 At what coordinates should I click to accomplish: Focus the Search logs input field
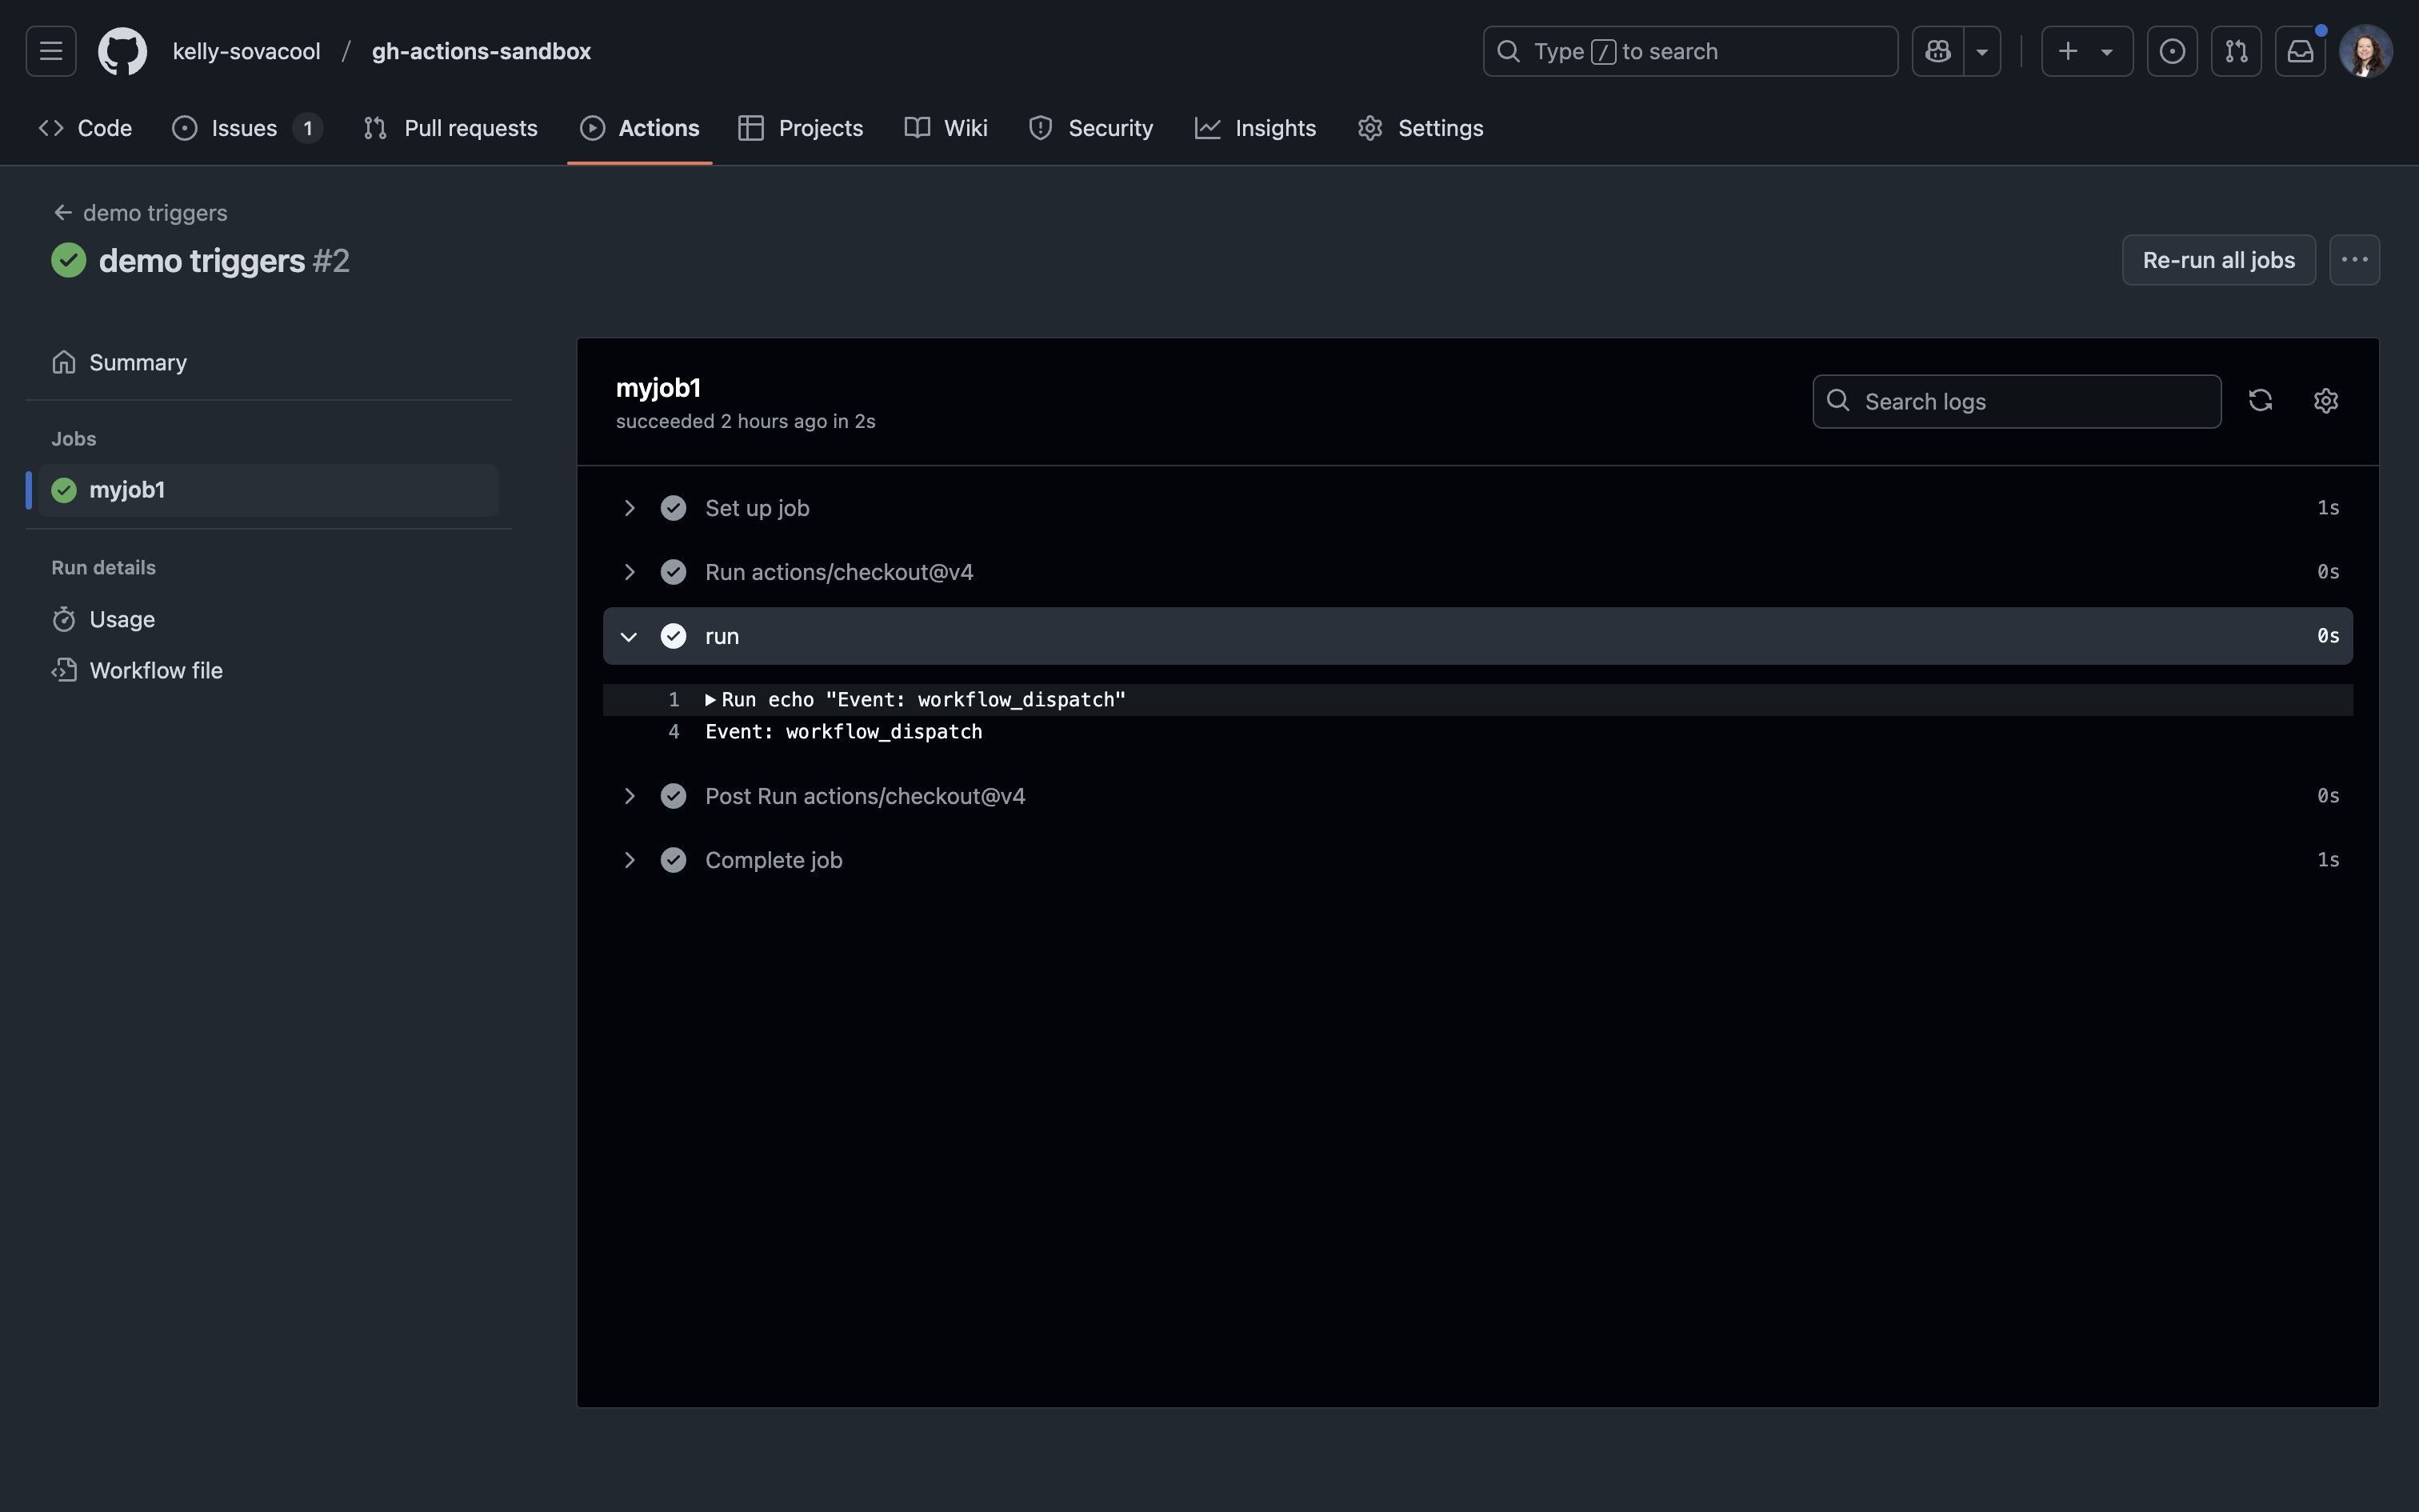[x=2029, y=402]
